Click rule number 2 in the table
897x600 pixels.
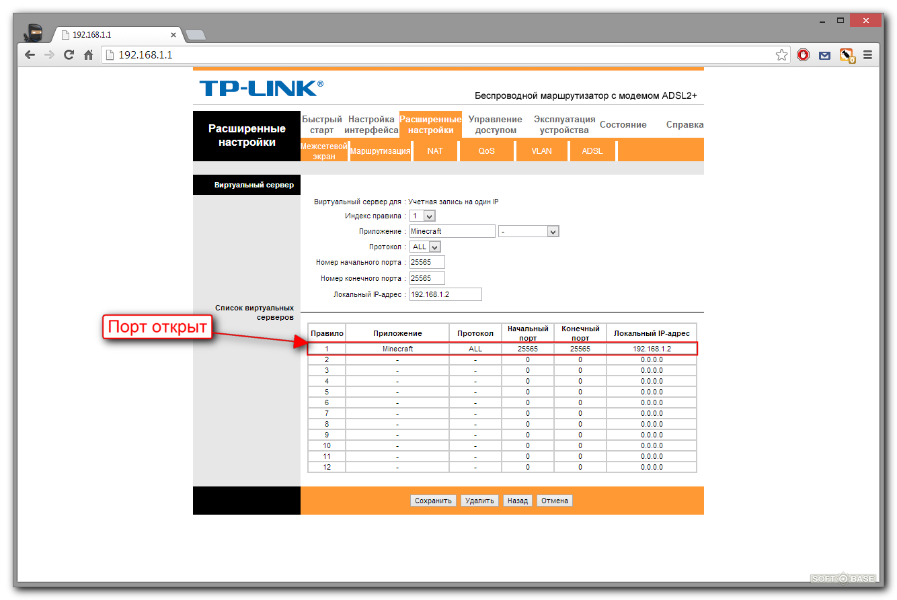pos(327,359)
